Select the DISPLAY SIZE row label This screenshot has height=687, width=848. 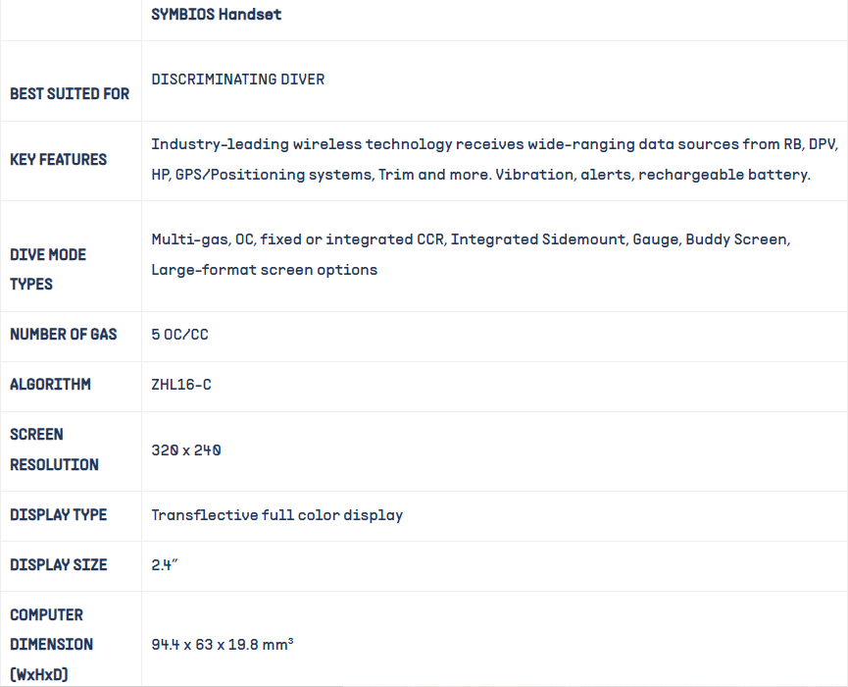[59, 565]
